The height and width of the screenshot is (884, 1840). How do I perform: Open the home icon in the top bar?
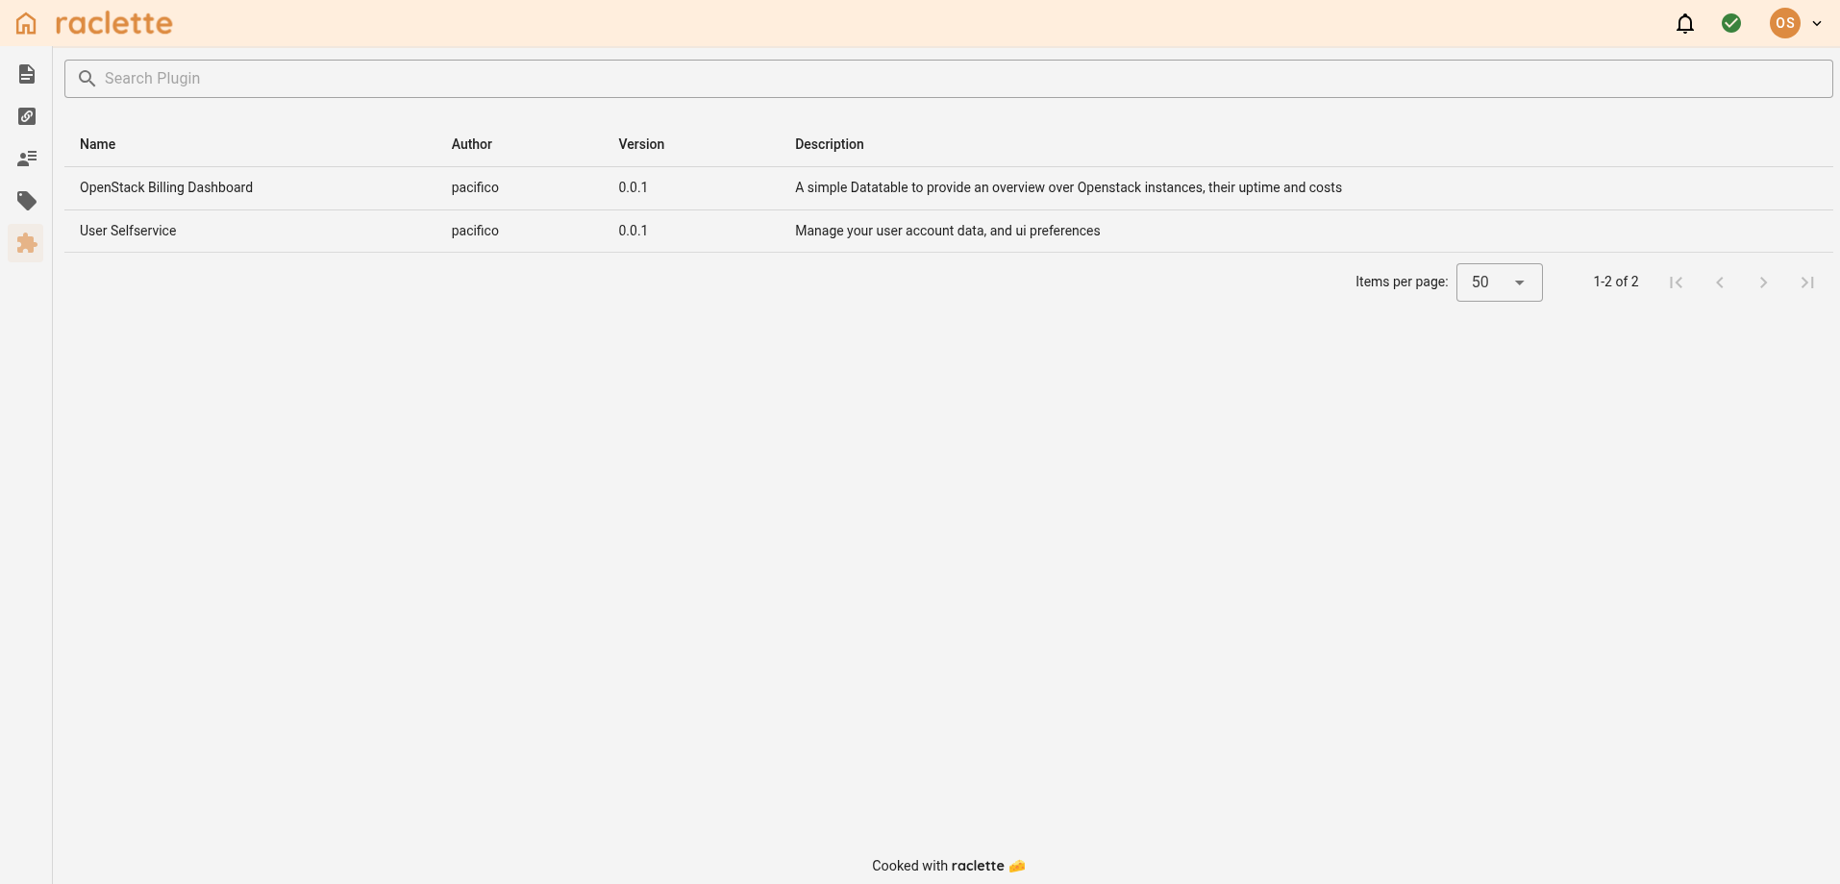[24, 22]
